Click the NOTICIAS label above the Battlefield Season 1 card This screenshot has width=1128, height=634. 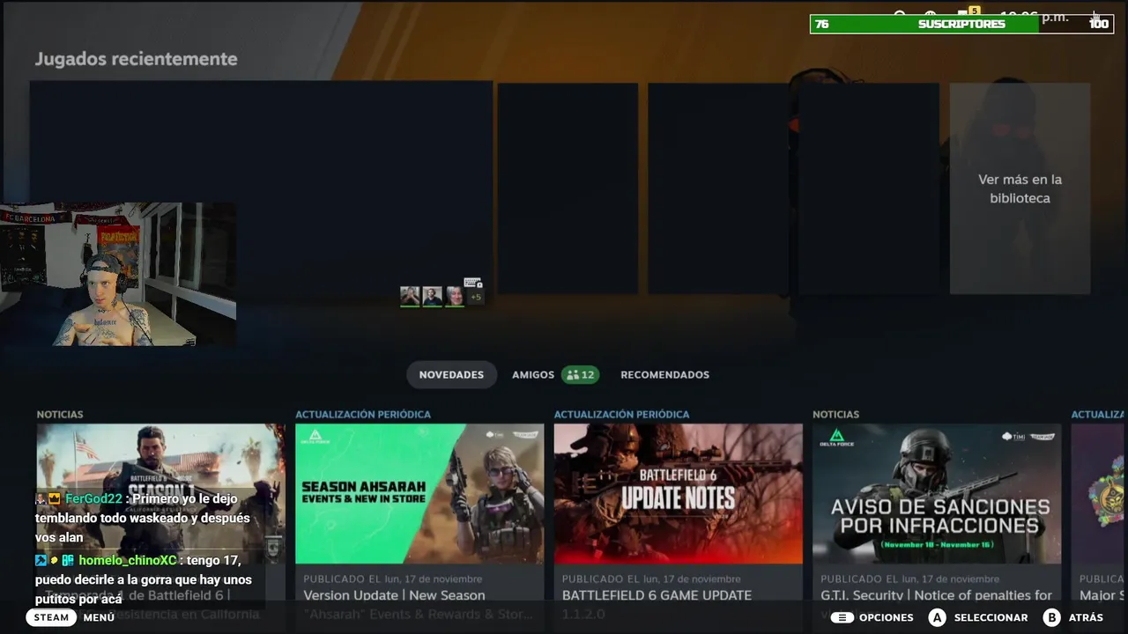(x=60, y=414)
